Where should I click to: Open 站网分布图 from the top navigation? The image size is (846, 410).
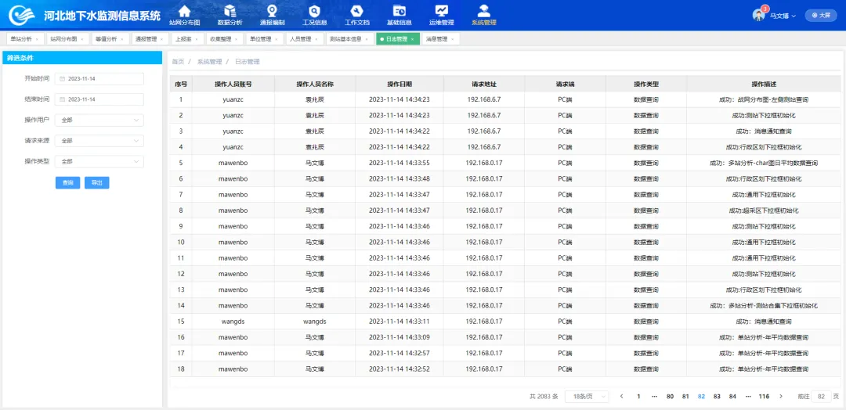click(184, 11)
